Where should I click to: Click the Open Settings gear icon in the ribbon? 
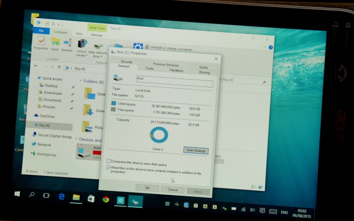(x=138, y=46)
